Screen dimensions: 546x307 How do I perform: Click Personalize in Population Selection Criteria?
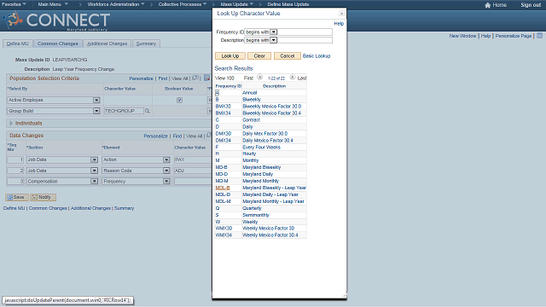coord(141,78)
